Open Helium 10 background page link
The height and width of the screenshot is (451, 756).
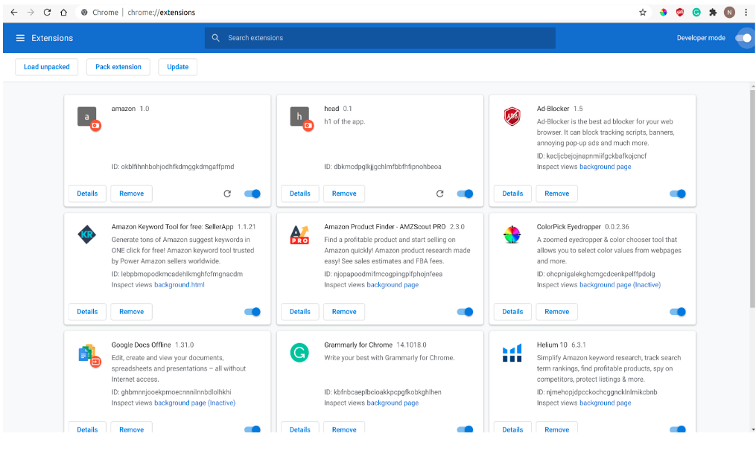tap(605, 403)
